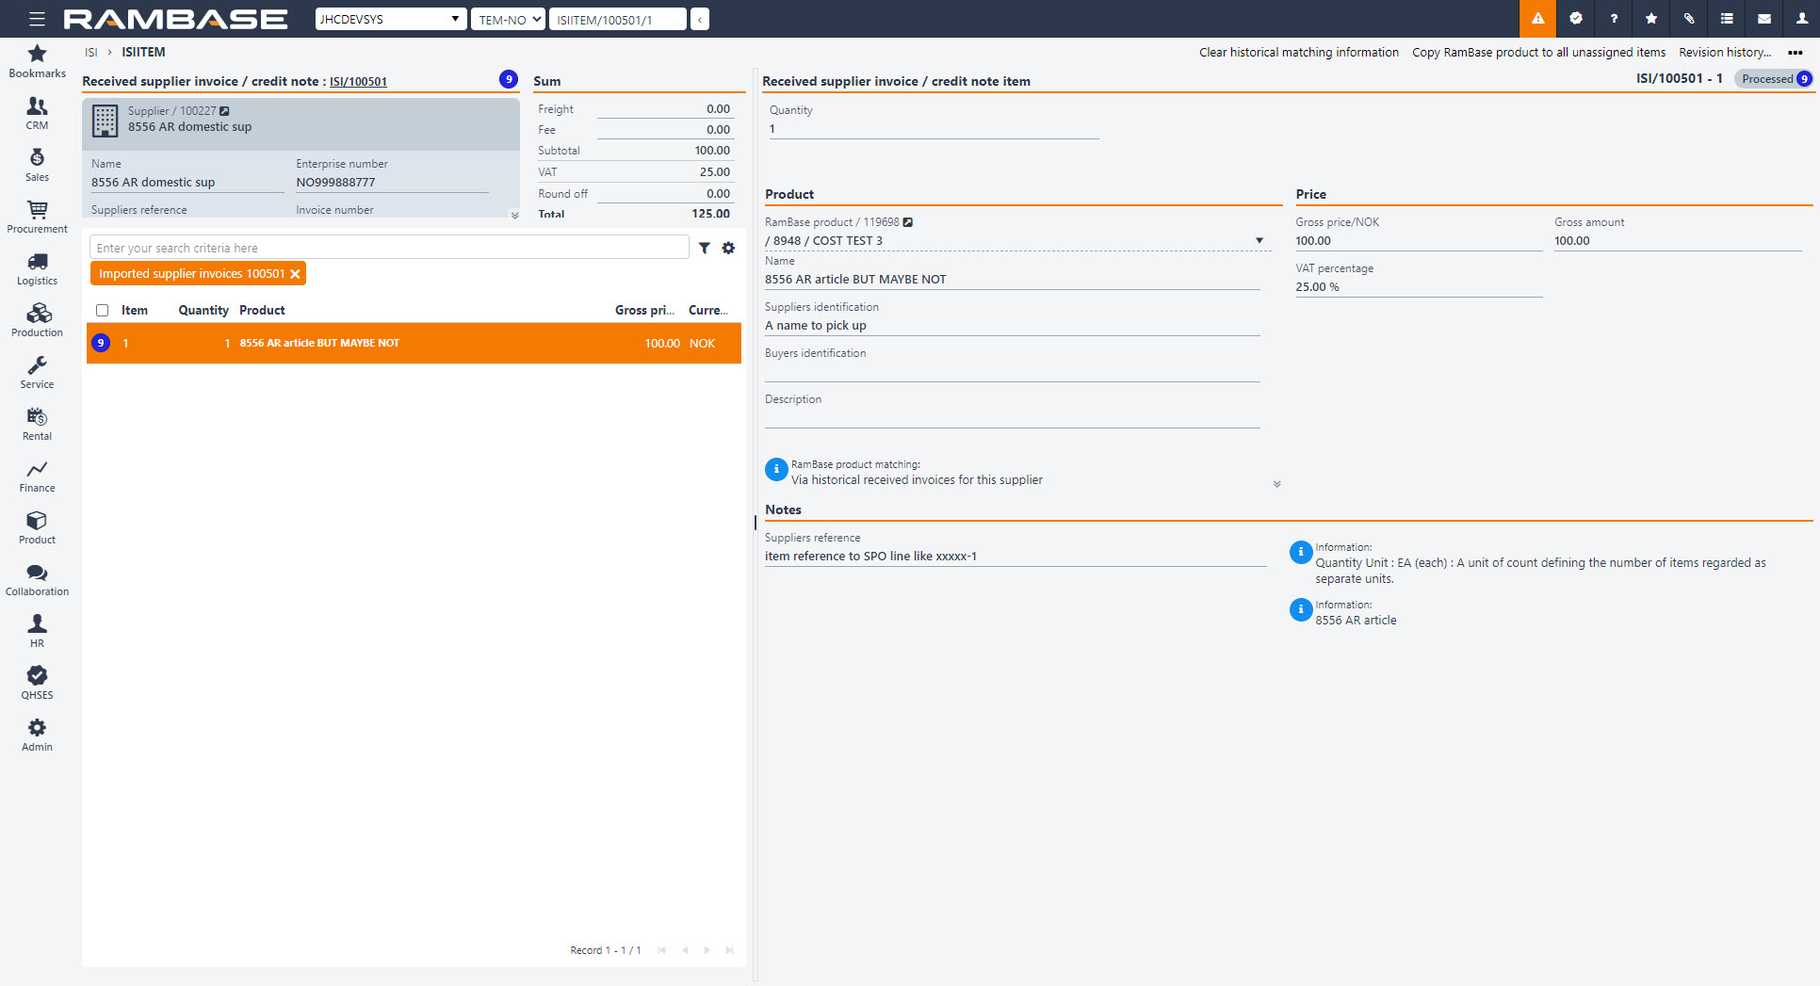
Task: Click the search criteria input field
Action: [388, 248]
